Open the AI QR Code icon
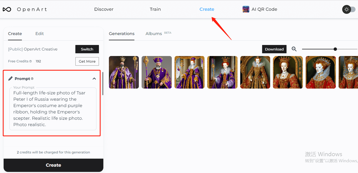Viewport: 358px width, 173px height. pyautogui.click(x=246, y=9)
